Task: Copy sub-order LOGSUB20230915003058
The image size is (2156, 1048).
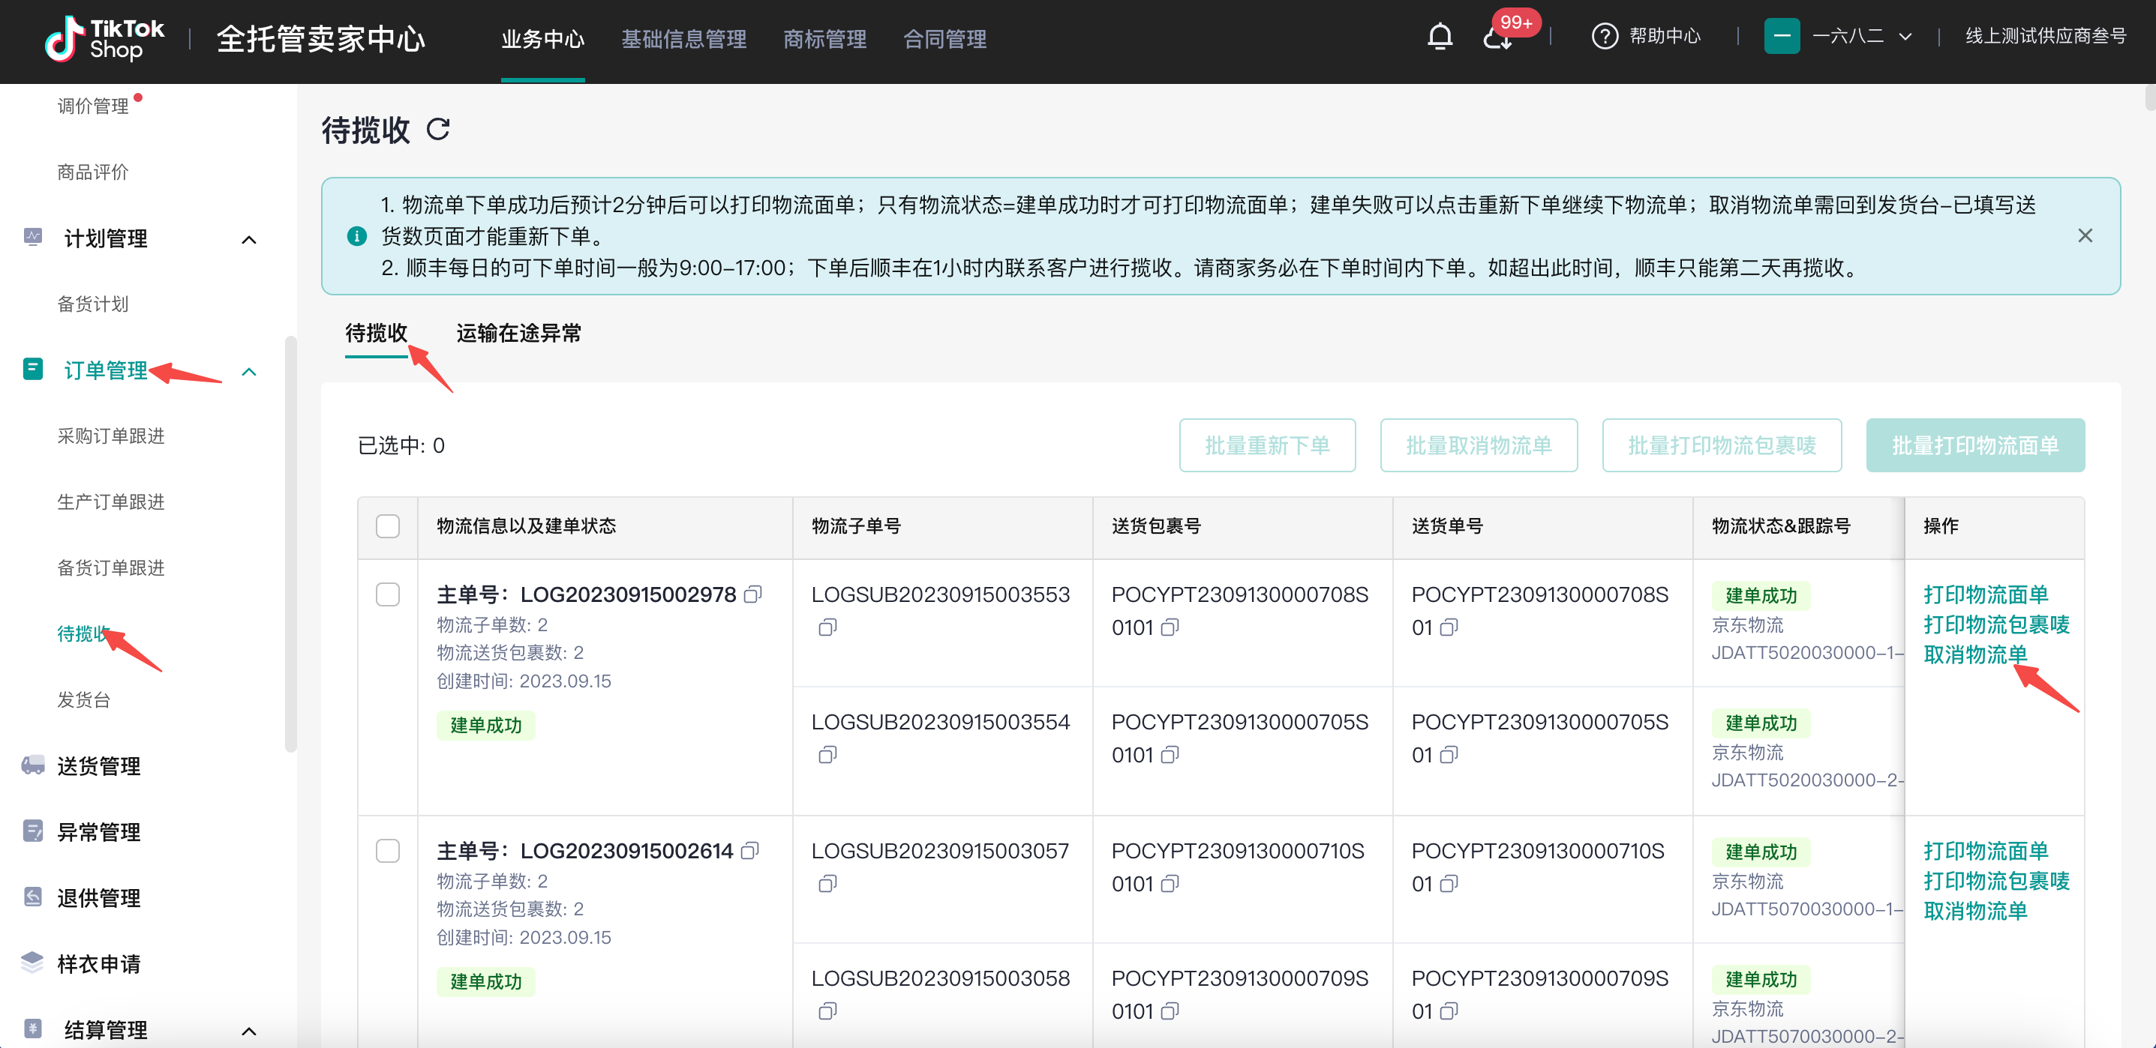Action: (827, 1012)
